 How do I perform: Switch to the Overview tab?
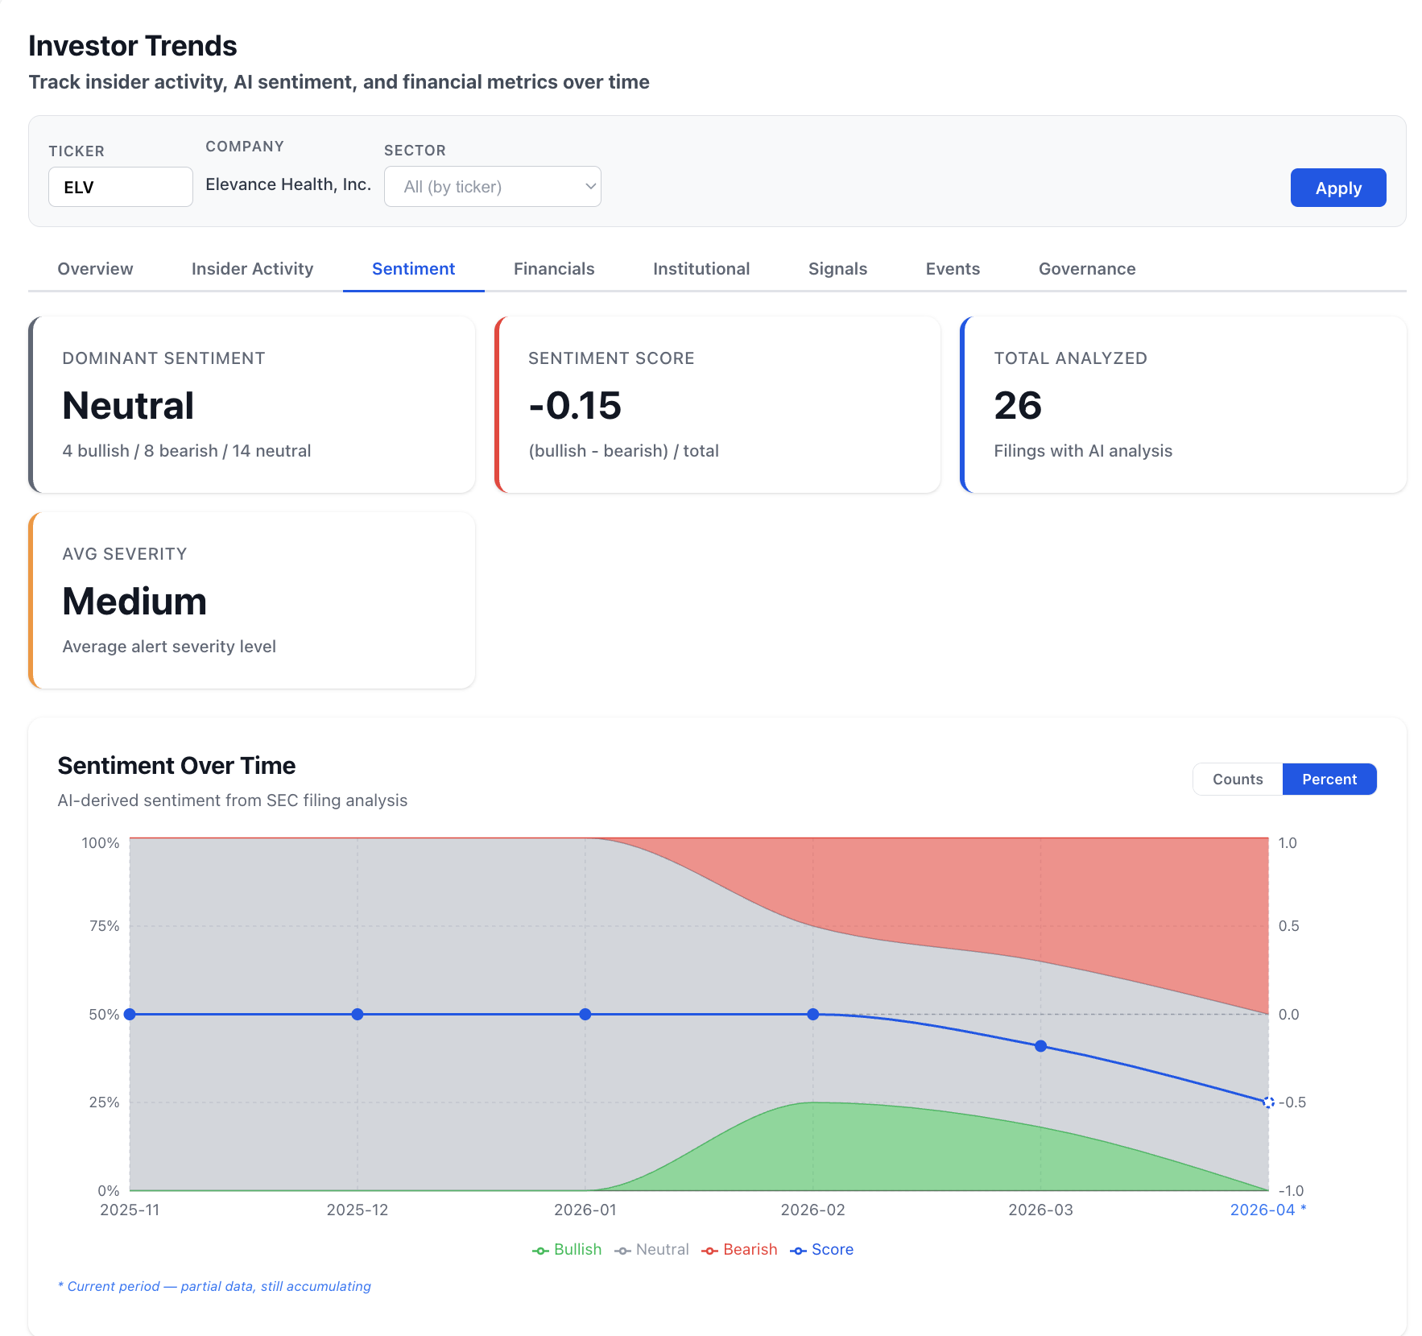(x=95, y=269)
